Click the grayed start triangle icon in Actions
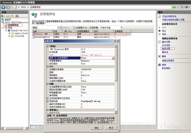Viewport: 191px width, 133px height. pos(159,27)
